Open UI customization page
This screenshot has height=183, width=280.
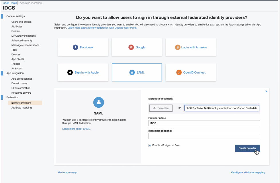(x=21, y=88)
